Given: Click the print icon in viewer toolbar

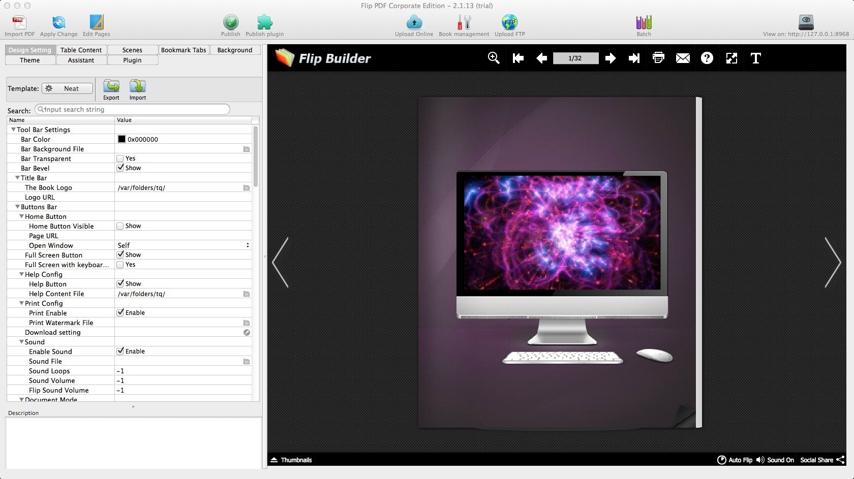Looking at the screenshot, I should click(x=658, y=58).
